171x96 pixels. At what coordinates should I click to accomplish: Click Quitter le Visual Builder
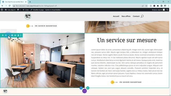(53, 10)
